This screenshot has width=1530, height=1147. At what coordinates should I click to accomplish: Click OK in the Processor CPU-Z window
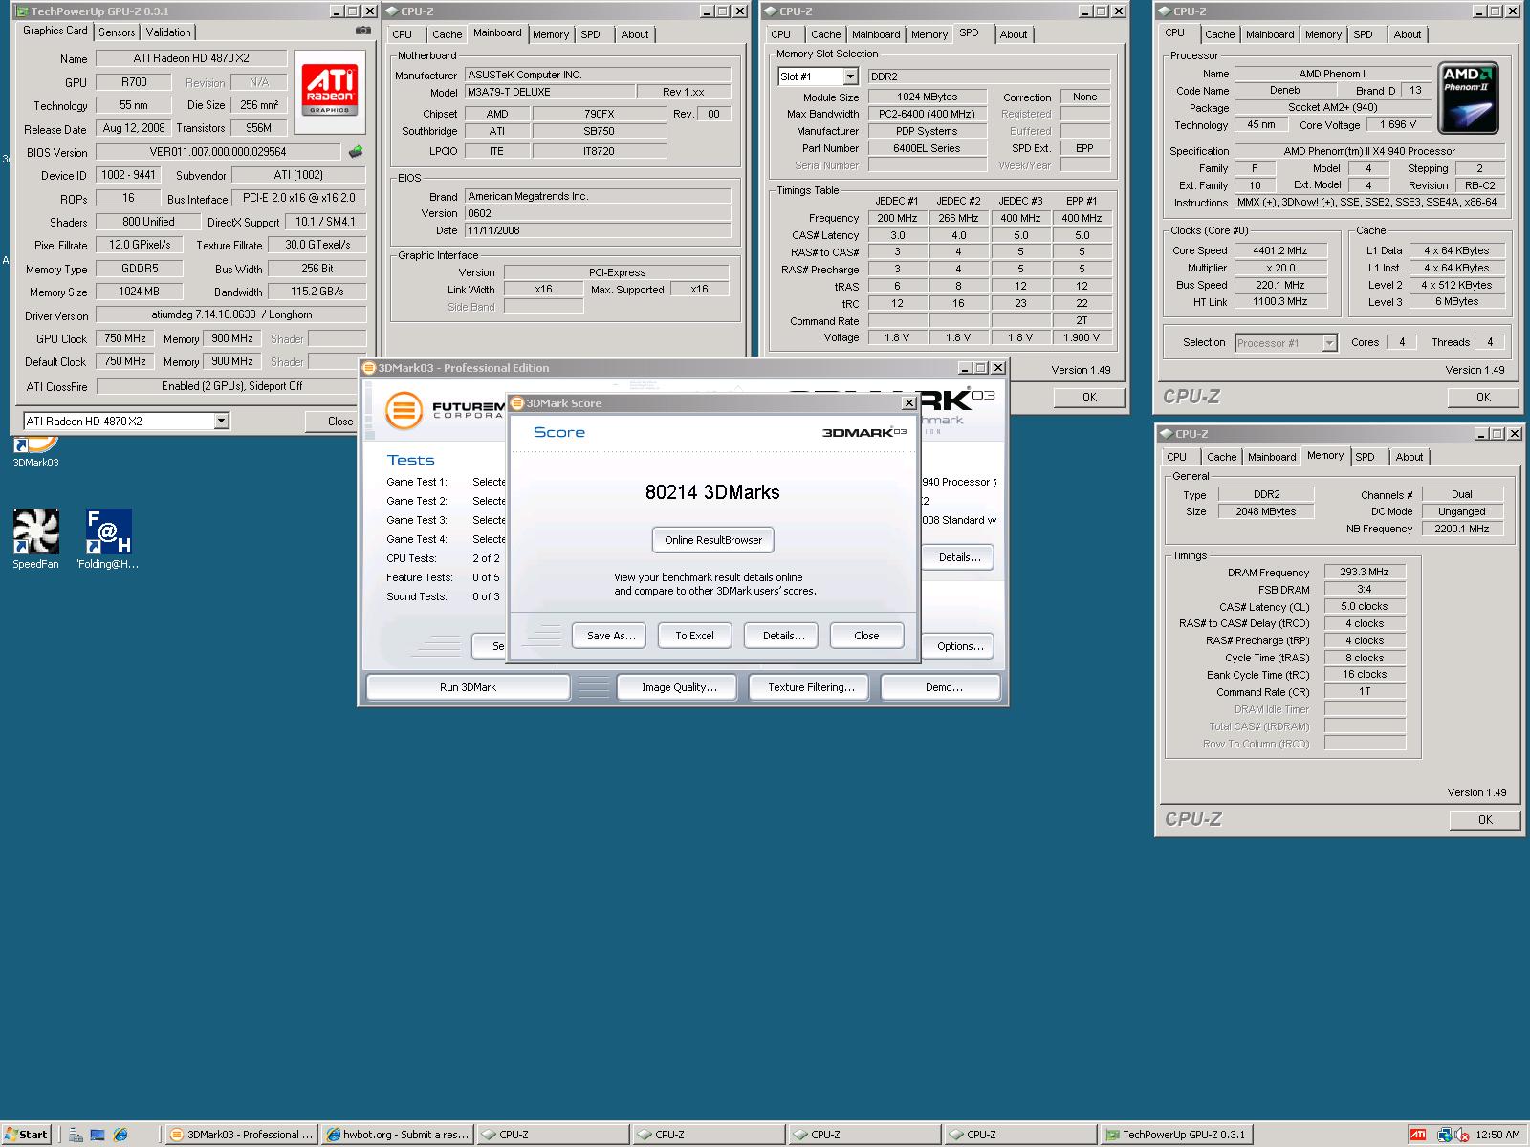pos(1483,398)
